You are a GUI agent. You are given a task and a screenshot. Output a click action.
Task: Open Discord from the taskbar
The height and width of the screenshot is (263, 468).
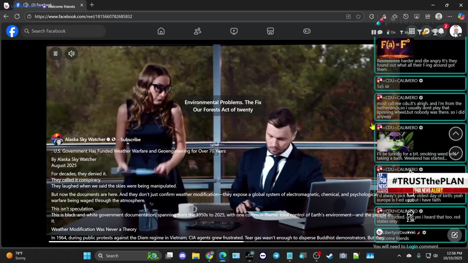[x=182, y=256]
